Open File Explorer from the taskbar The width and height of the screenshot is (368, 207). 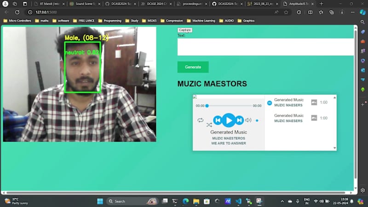(196, 201)
